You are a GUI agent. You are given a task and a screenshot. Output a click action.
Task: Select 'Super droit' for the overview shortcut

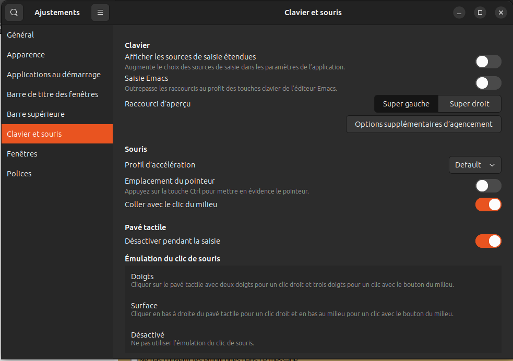click(x=469, y=103)
